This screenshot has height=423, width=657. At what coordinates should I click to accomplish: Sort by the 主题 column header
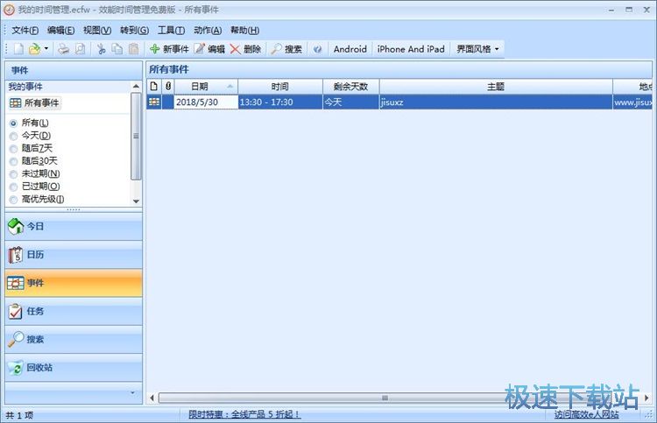point(496,87)
